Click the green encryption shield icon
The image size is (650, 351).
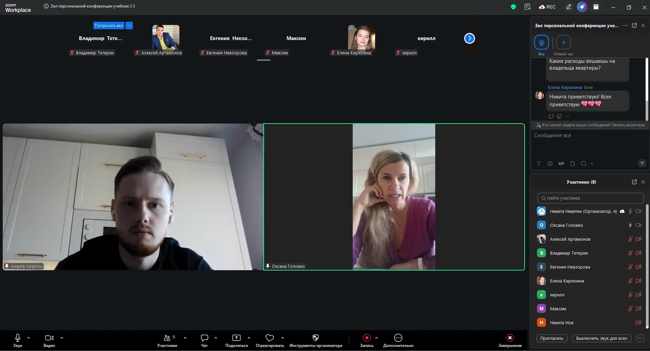click(513, 7)
